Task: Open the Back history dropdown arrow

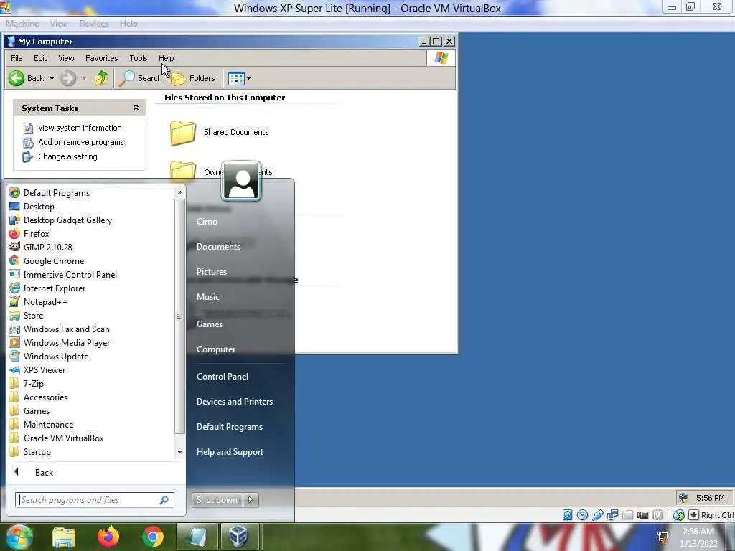Action: (x=52, y=78)
